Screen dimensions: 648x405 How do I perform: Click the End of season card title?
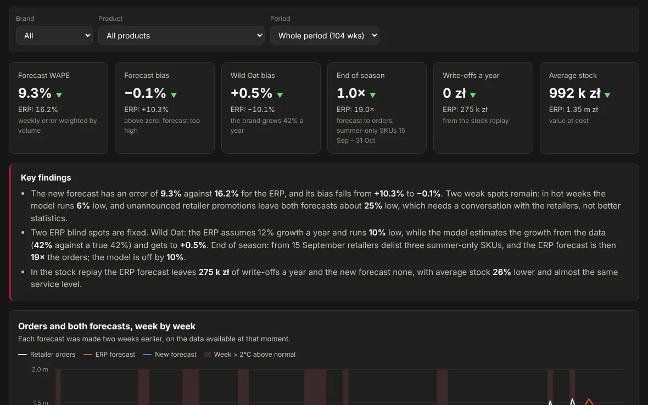pos(360,76)
